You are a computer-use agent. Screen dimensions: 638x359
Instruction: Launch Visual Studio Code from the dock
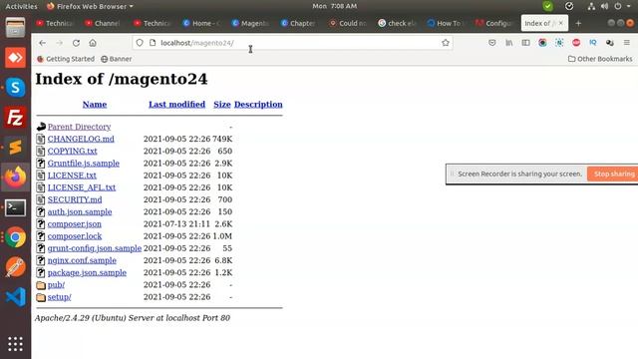coord(16,297)
